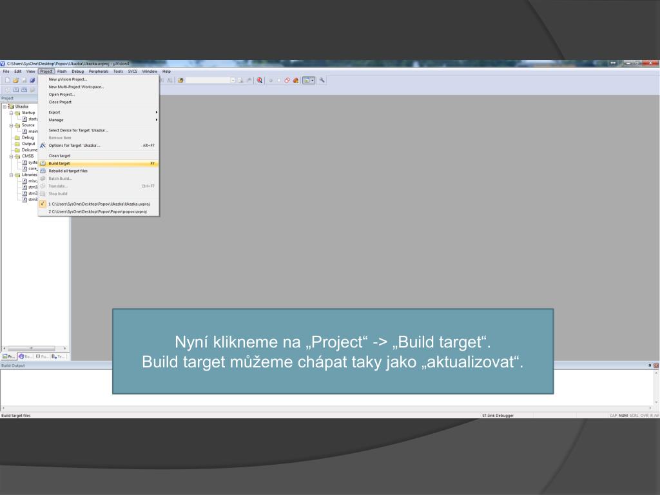The height and width of the screenshot is (495, 660).
Task: Open the Edit menu
Action: click(17, 72)
